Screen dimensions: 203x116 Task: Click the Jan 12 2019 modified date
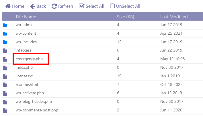coord(171,93)
